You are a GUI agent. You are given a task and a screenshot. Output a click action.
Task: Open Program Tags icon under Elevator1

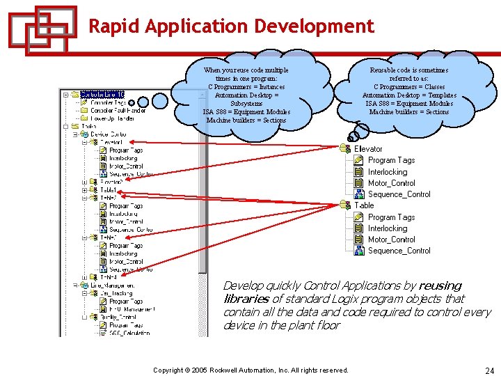coord(103,150)
